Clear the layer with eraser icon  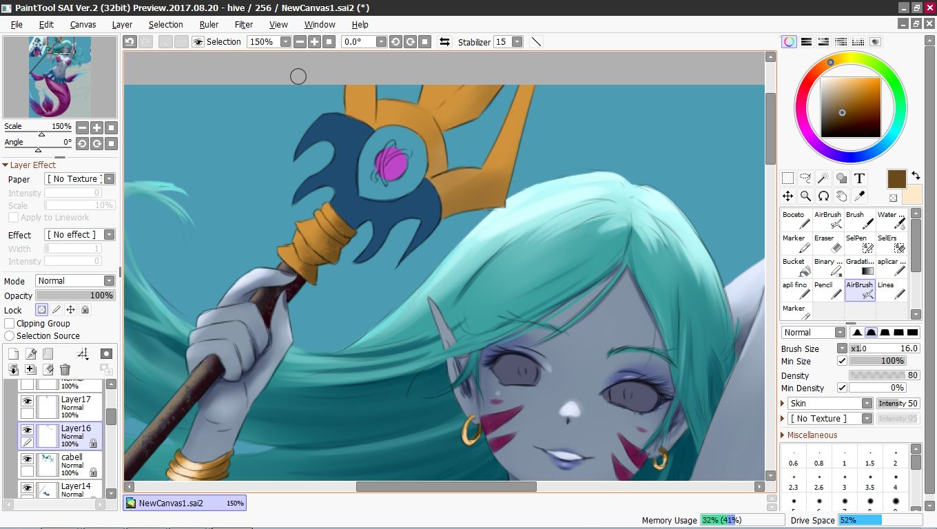point(48,370)
